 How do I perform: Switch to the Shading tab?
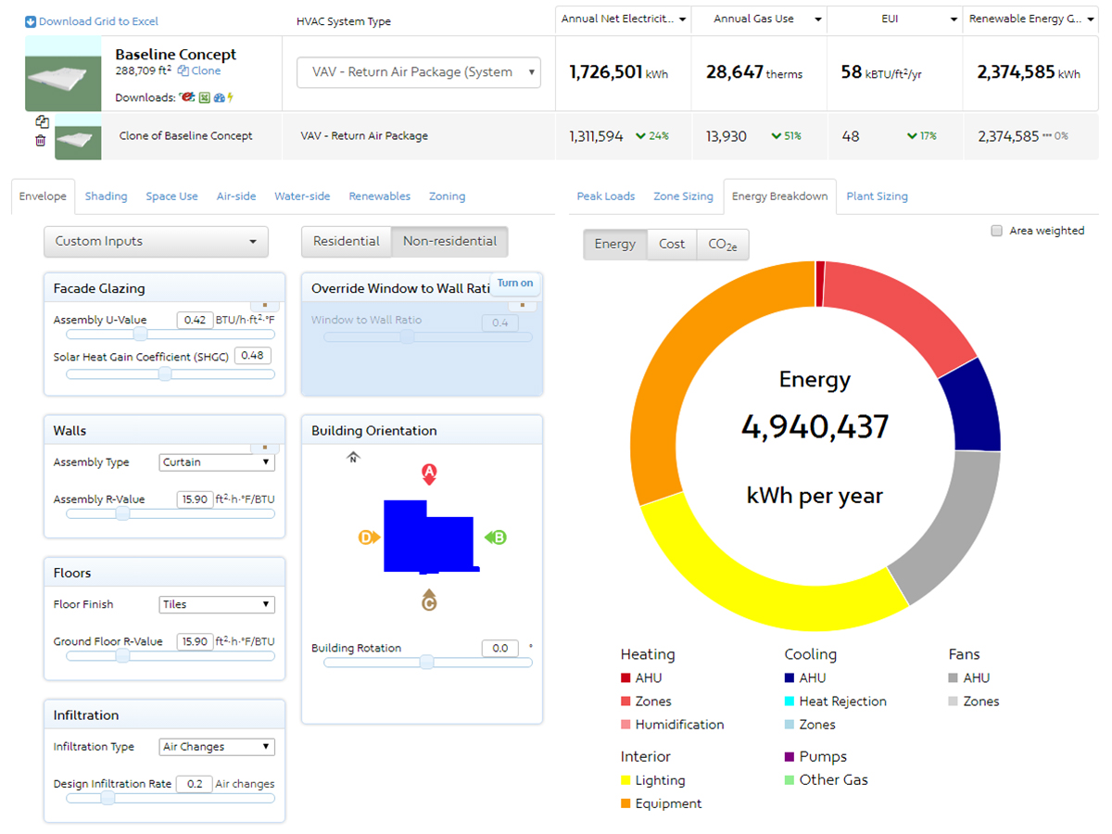tap(107, 196)
